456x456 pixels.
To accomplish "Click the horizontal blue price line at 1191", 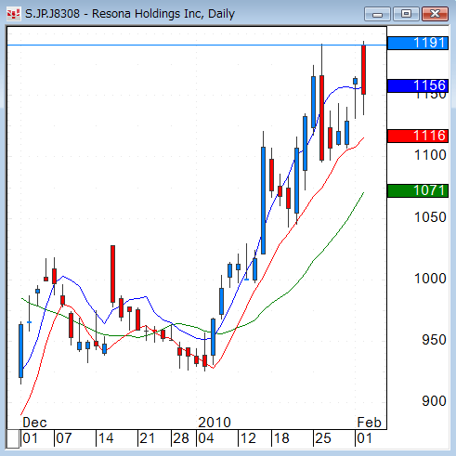I will (x=197, y=46).
